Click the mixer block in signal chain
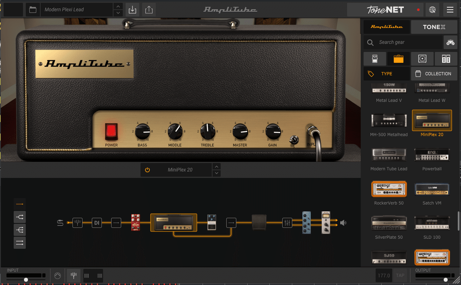The width and height of the screenshot is (461, 285). click(287, 223)
